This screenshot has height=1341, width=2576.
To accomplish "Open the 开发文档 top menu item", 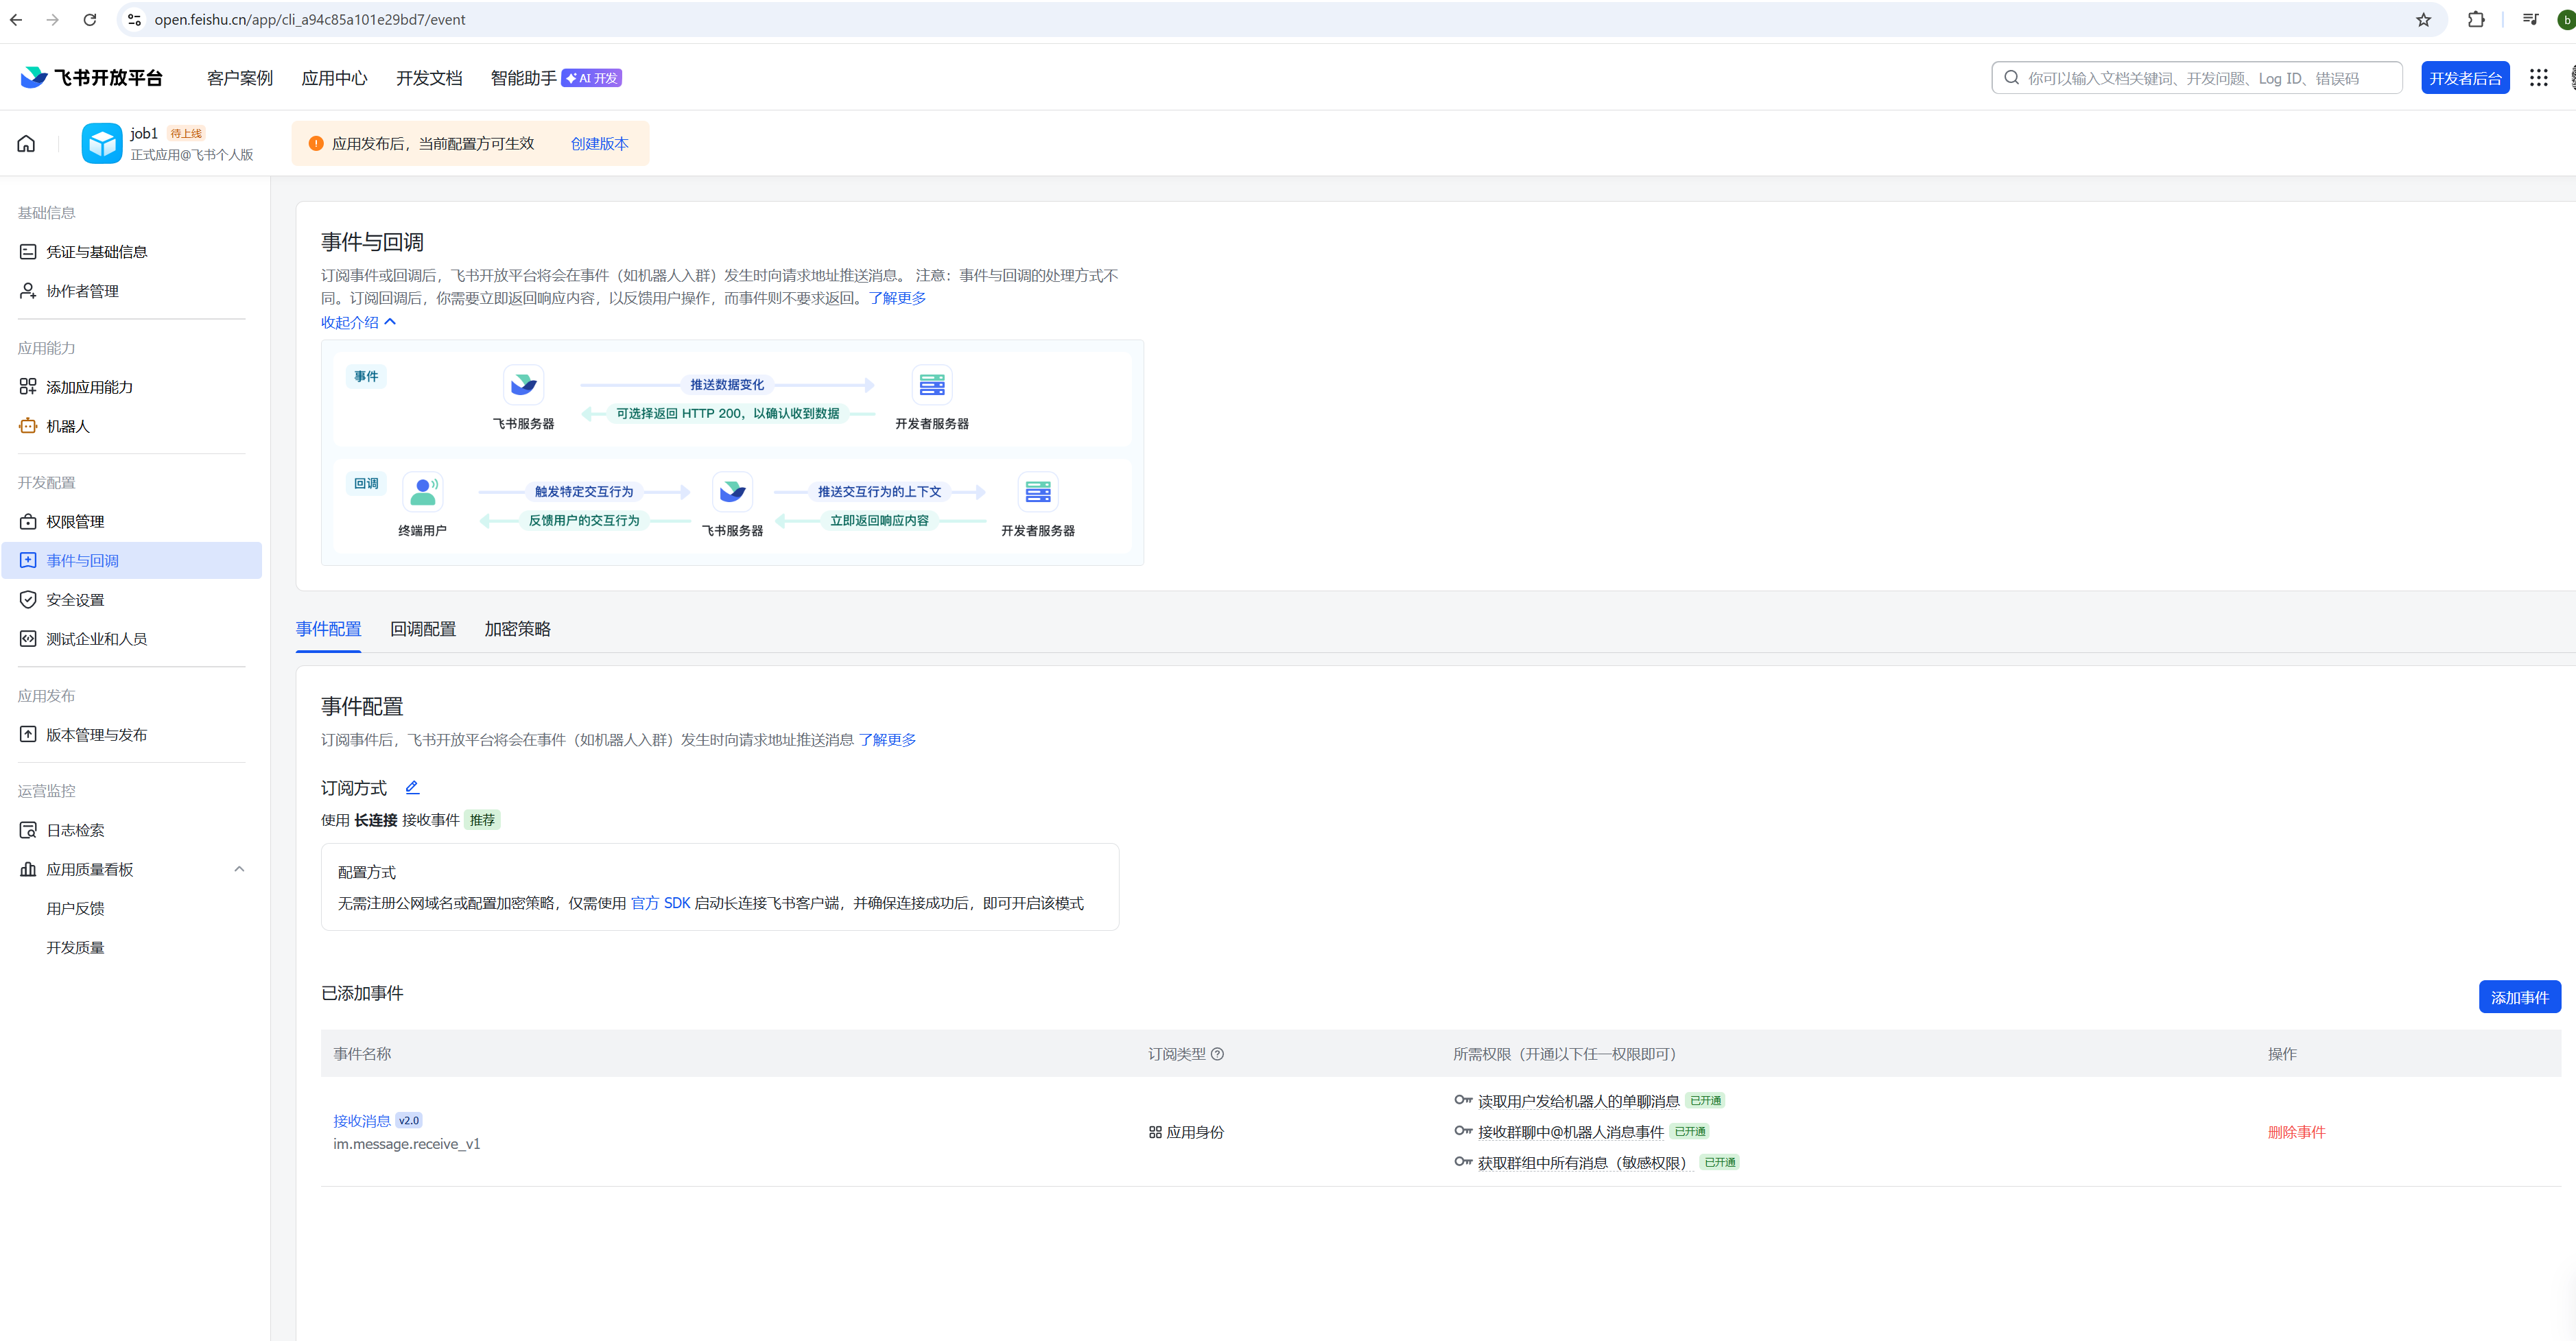I will 429,78.
